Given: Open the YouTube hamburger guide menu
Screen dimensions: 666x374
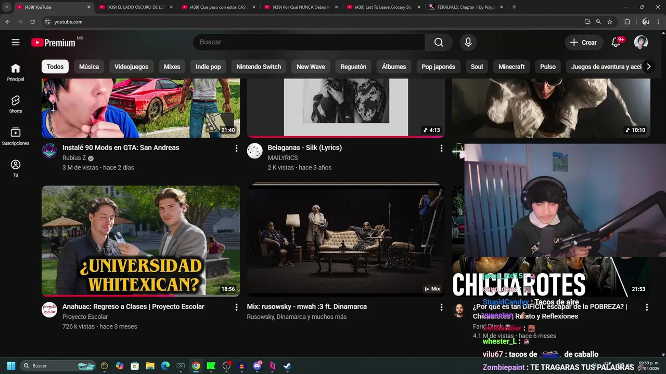Looking at the screenshot, I should point(16,43).
